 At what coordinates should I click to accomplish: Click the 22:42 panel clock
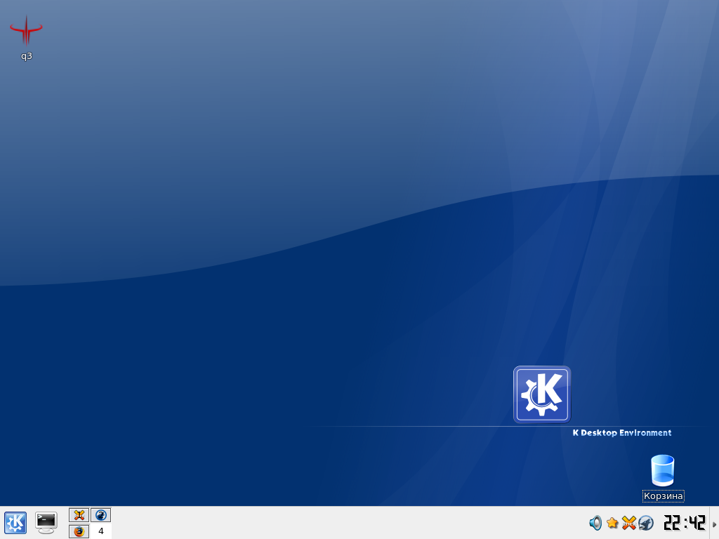685,523
